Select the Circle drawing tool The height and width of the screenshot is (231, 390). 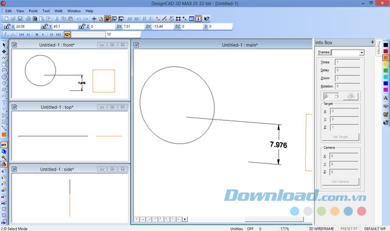4,77
